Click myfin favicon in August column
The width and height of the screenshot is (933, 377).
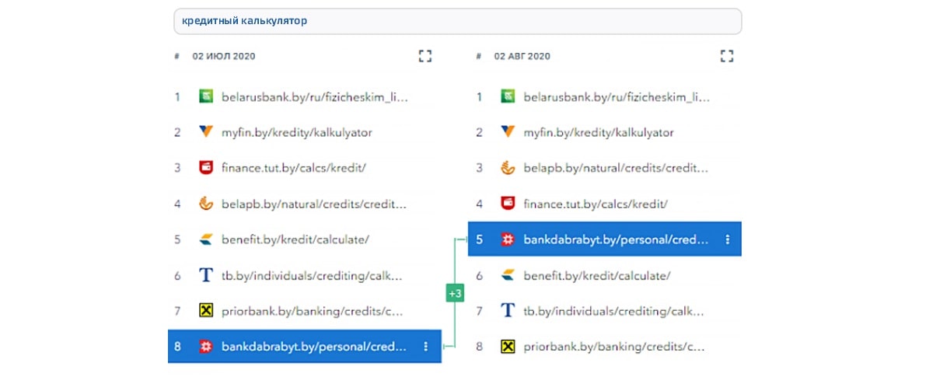click(508, 132)
